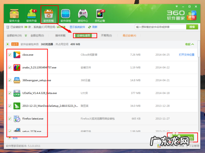
Task: Switch to 全部应用(0) tab
Action: [x=37, y=36]
